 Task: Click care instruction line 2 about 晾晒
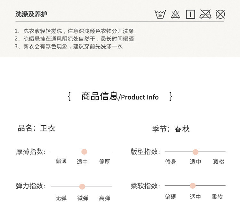coord(74,39)
